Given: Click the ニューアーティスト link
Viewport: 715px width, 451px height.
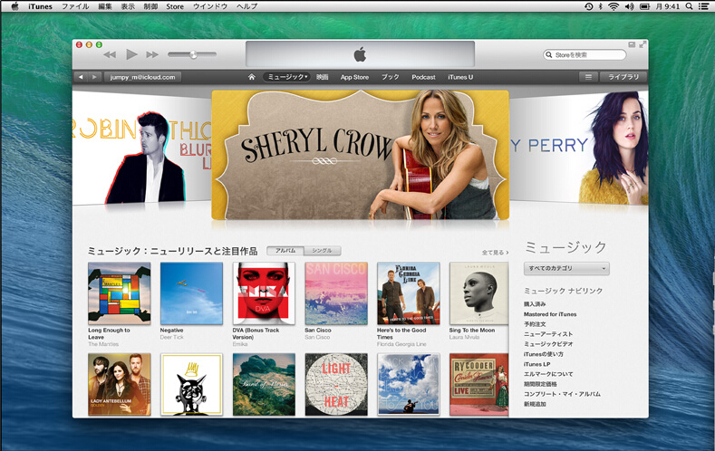Looking at the screenshot, I should pos(548,334).
